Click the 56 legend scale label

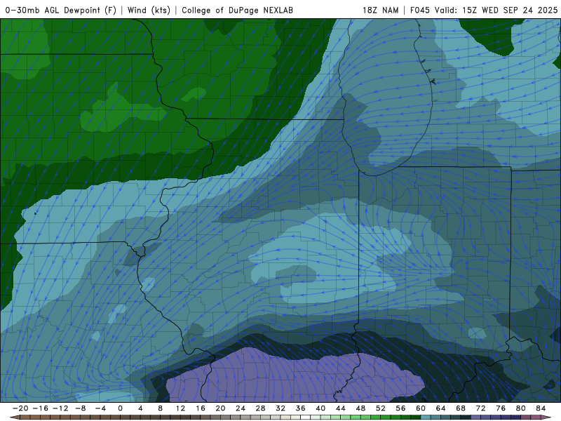tap(400, 408)
